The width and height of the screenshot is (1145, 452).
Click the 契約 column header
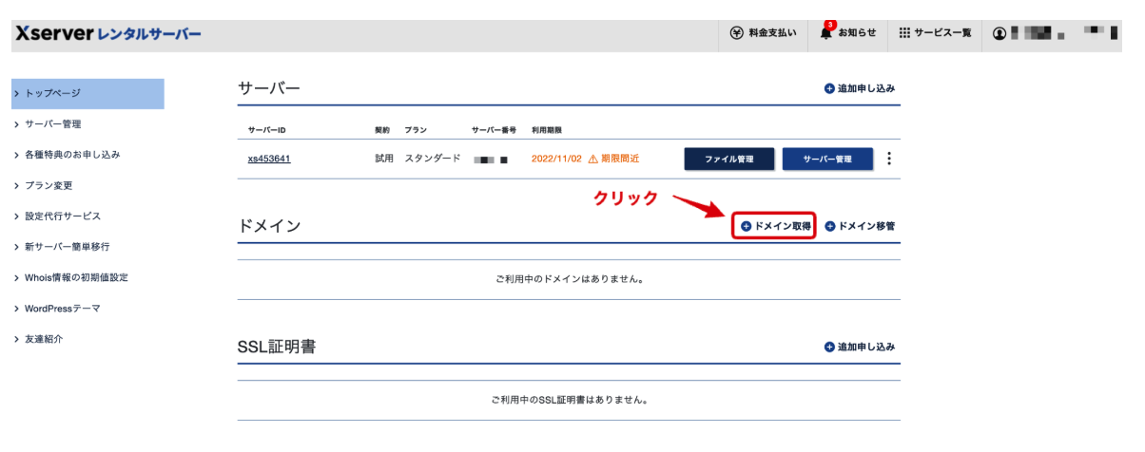[x=382, y=129]
